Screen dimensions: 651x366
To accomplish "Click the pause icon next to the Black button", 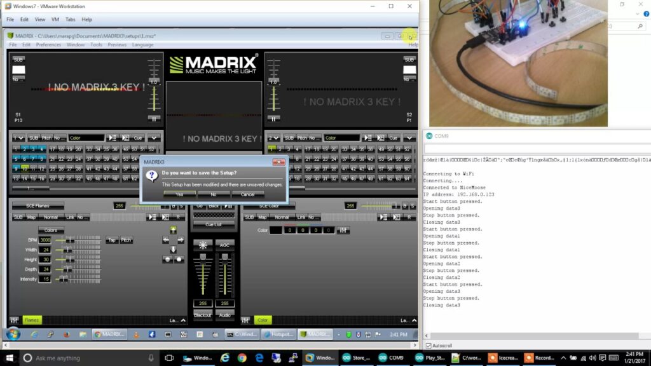I will 230,206.
